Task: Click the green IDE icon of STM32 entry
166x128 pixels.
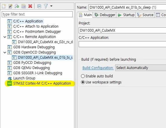Action: pos(10,83)
